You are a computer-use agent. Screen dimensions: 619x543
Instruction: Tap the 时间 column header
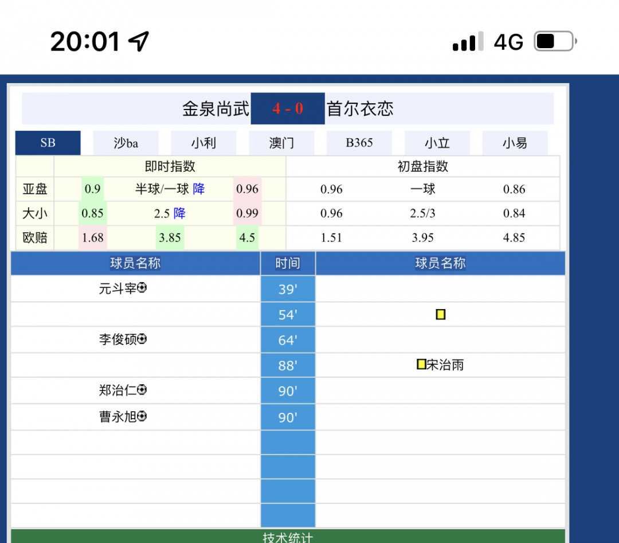[288, 263]
